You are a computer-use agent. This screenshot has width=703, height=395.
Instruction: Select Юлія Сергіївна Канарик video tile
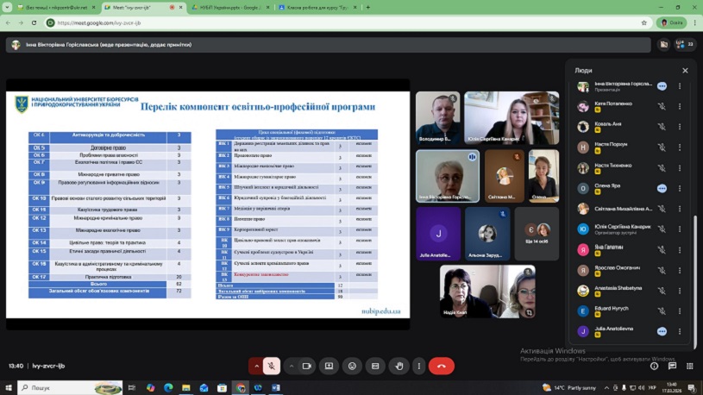(x=512, y=118)
